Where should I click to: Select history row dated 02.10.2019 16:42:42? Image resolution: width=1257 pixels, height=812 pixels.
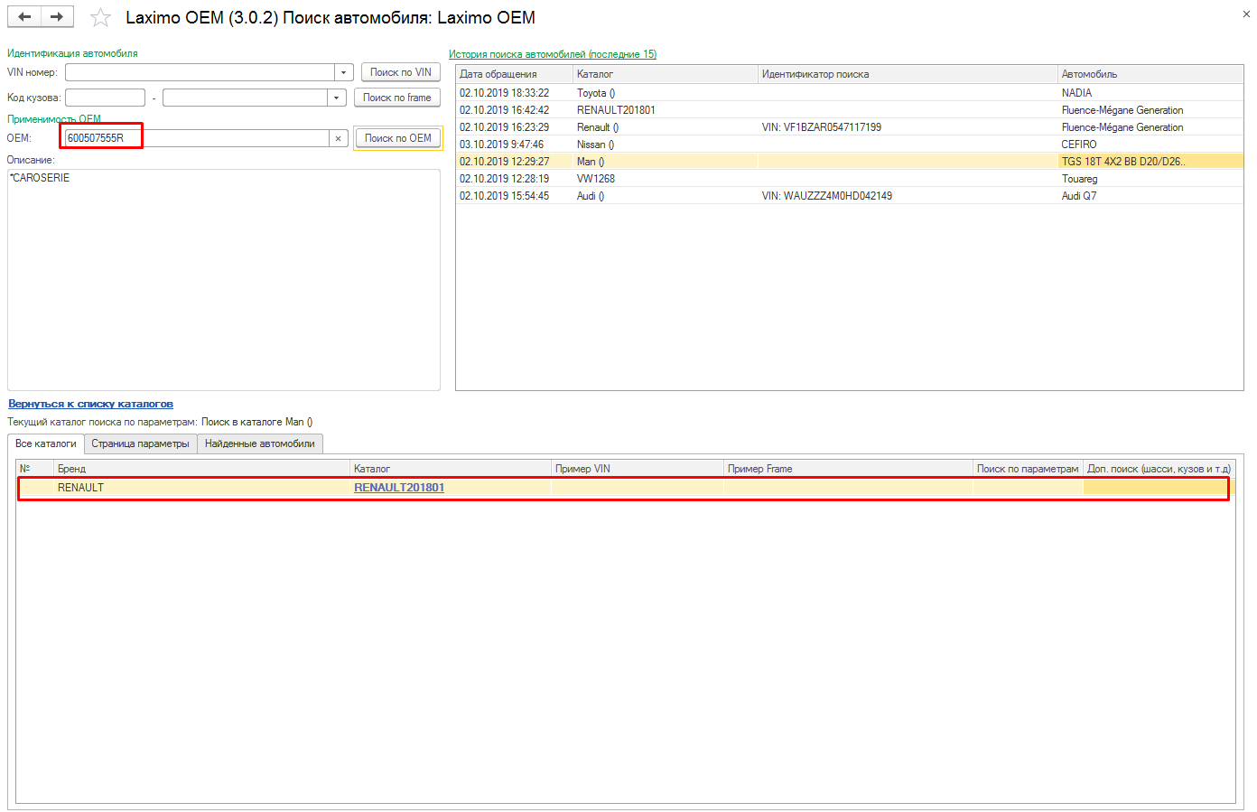[849, 110]
